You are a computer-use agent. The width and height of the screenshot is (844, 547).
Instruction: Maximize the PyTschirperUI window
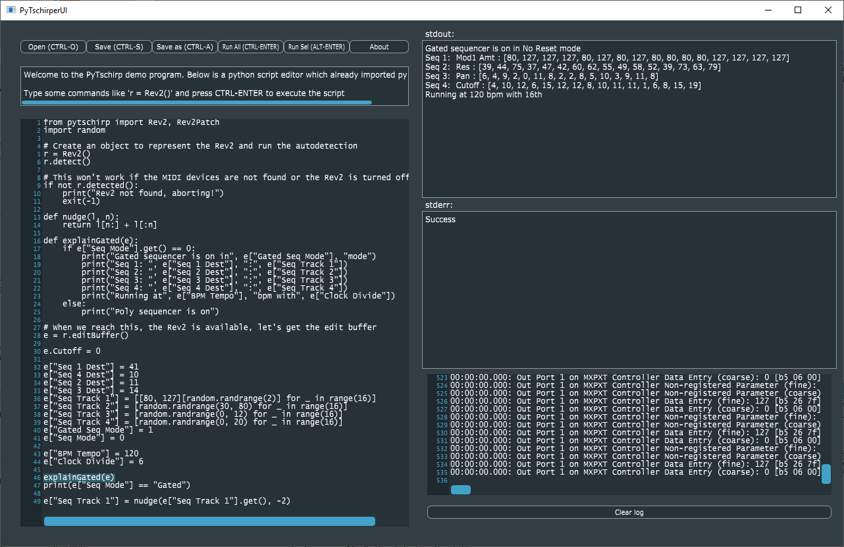[x=798, y=10]
